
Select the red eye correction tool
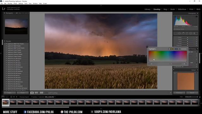tap(183, 33)
